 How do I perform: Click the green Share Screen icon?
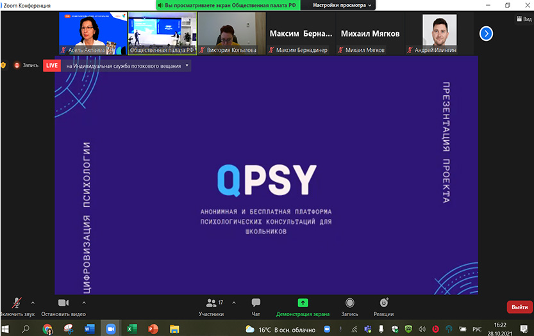tap(303, 303)
